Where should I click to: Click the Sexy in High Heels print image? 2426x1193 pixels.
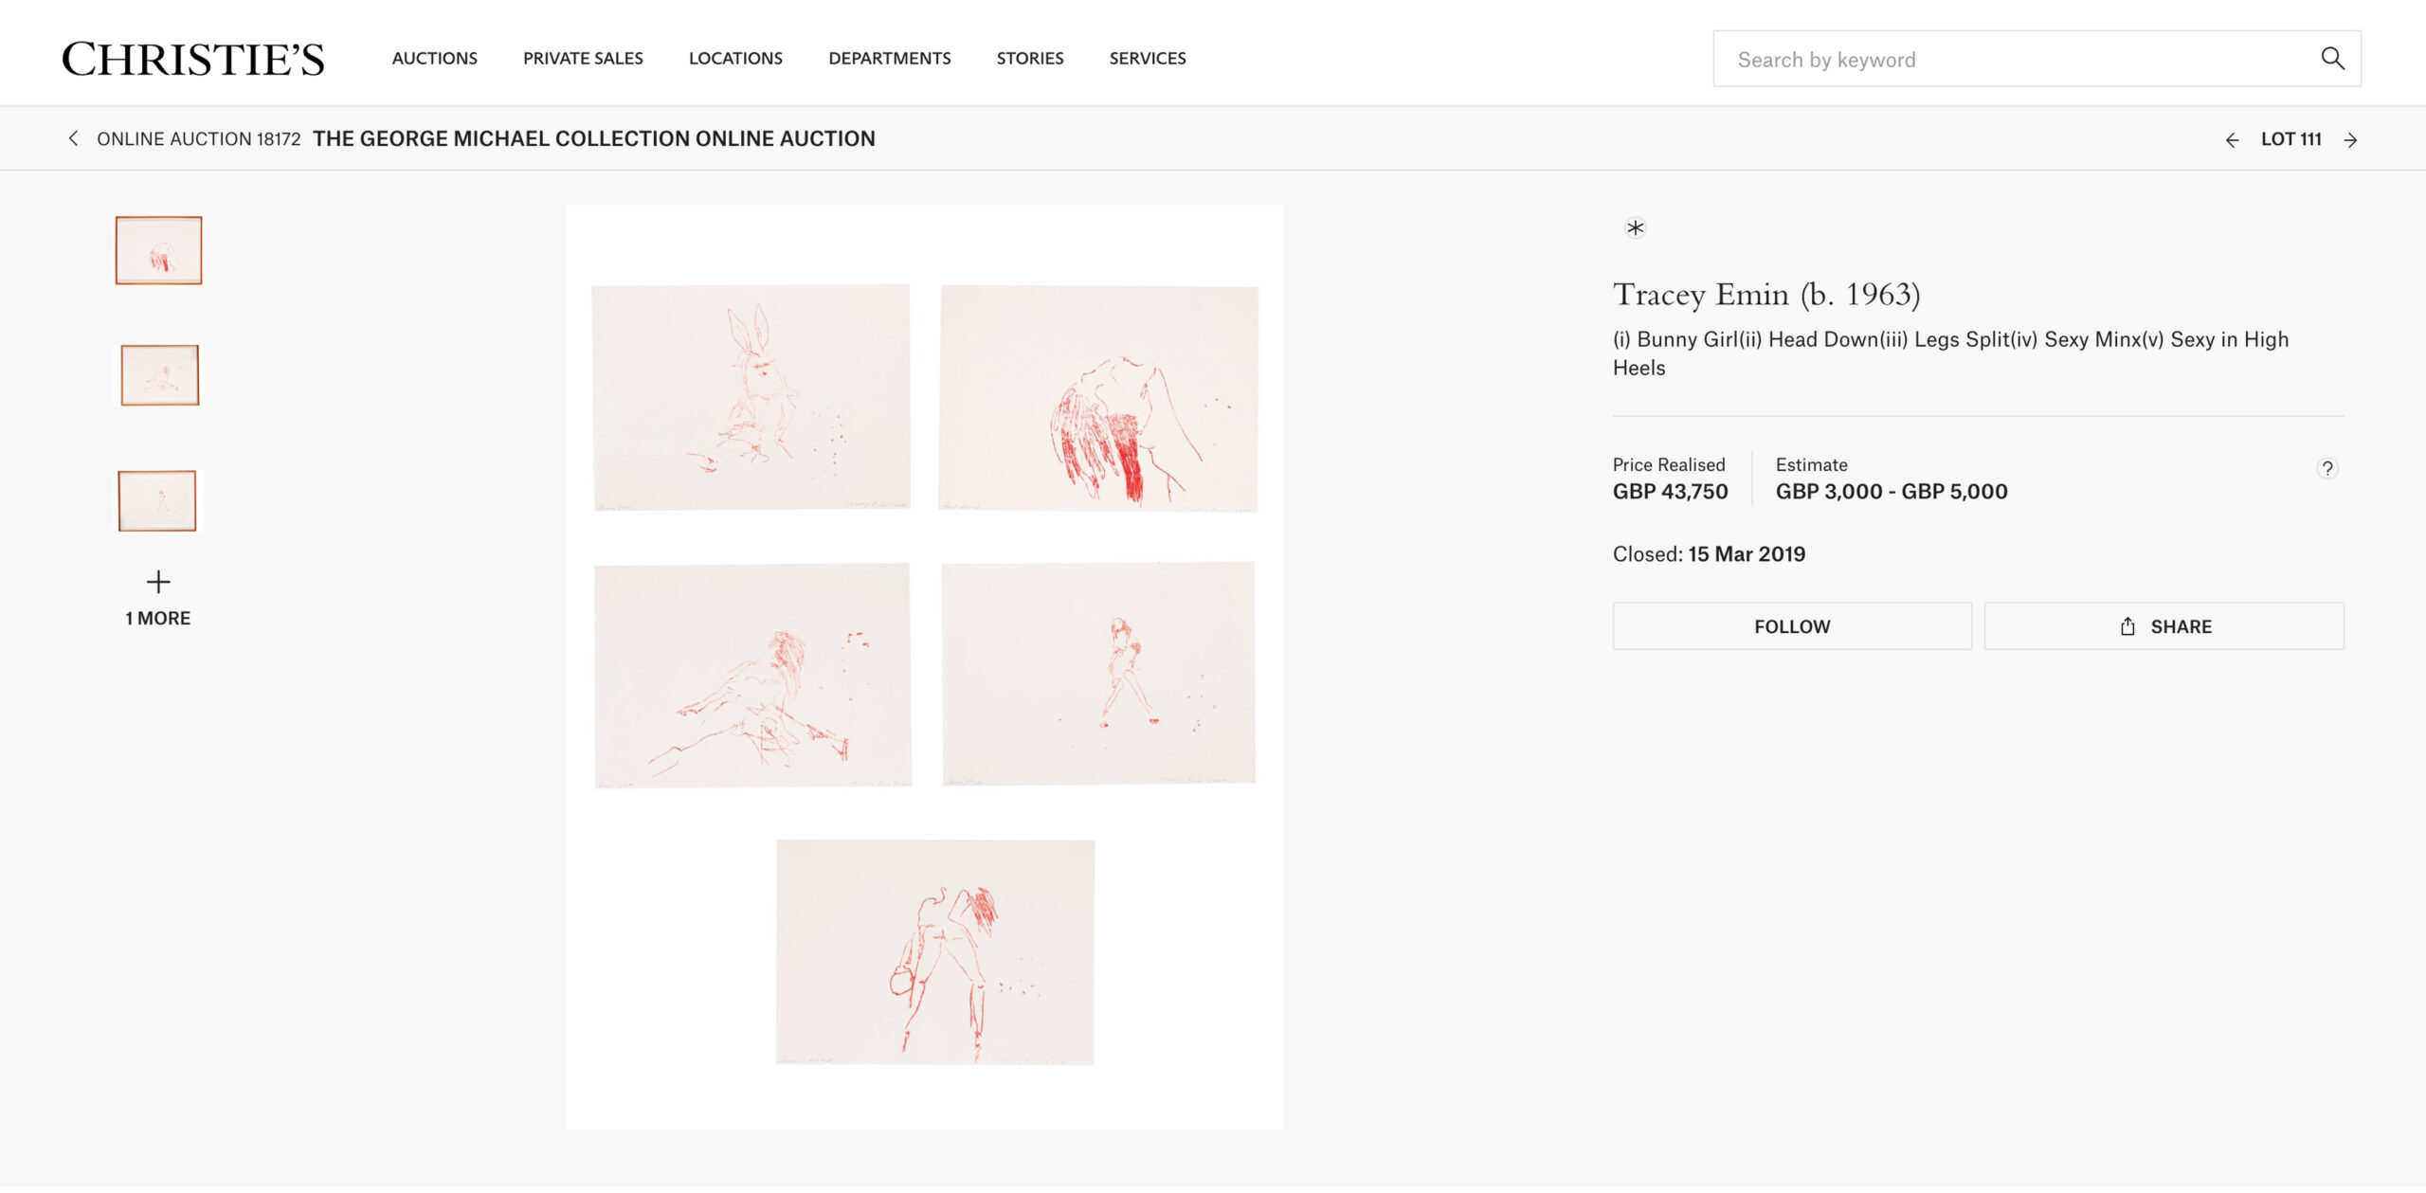[x=935, y=952]
